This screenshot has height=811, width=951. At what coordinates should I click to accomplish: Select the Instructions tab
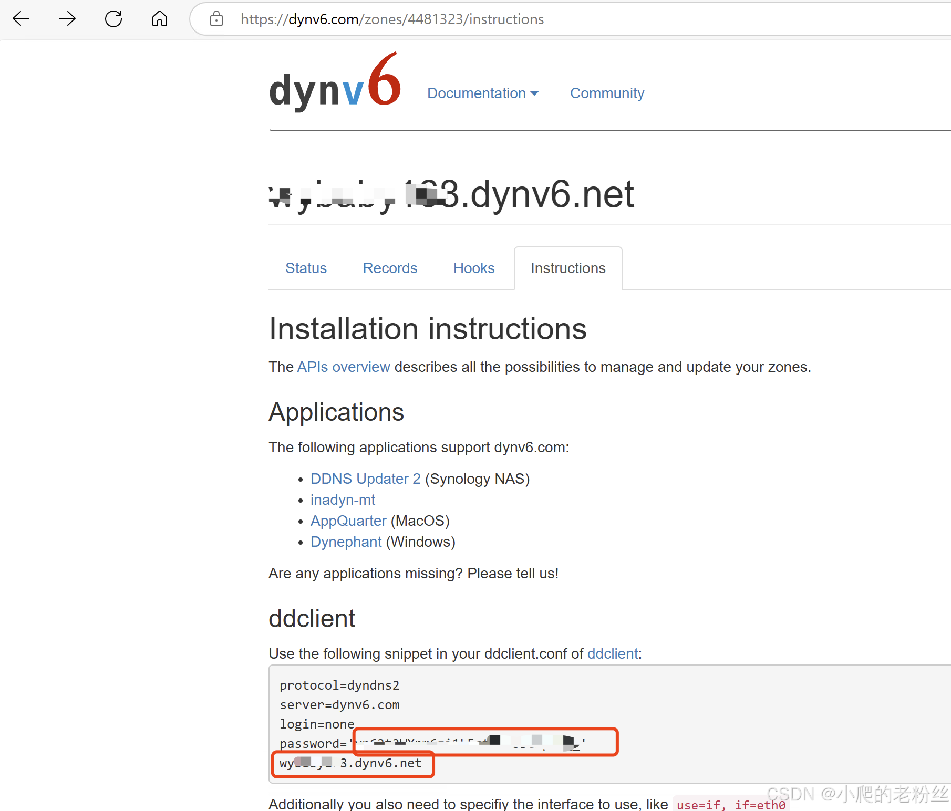(568, 268)
